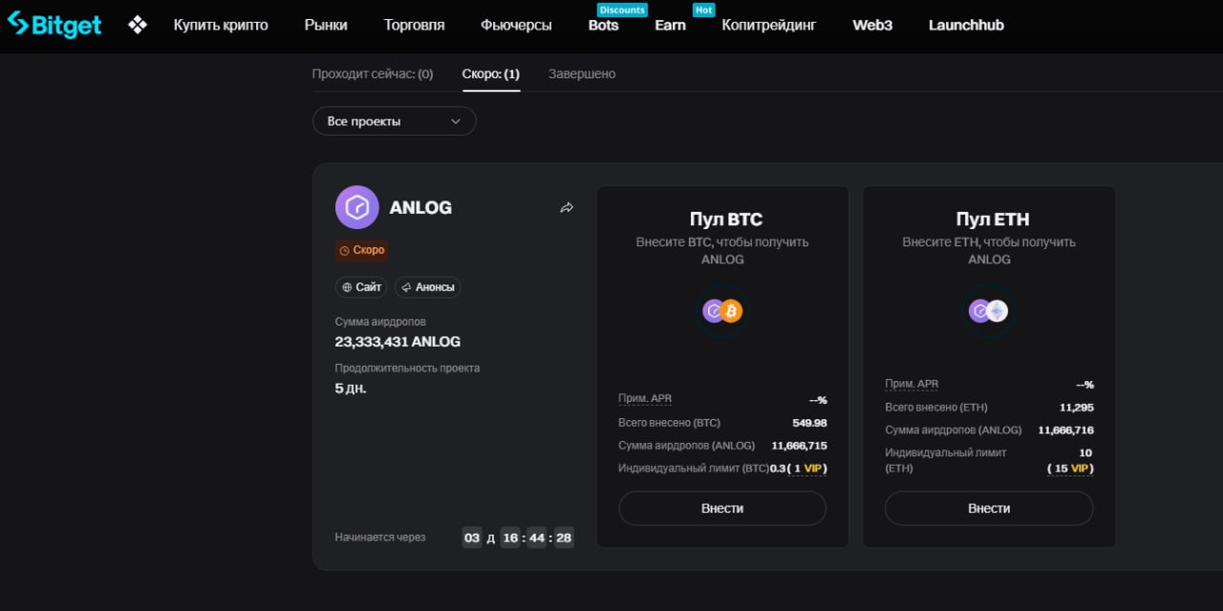Viewport: 1223px width, 611px height.
Task: Open the 'Анонсы' announcements link
Action: click(427, 287)
